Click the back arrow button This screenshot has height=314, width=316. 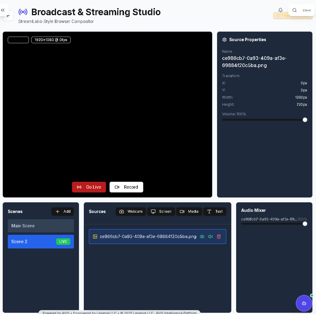(x=8, y=16)
